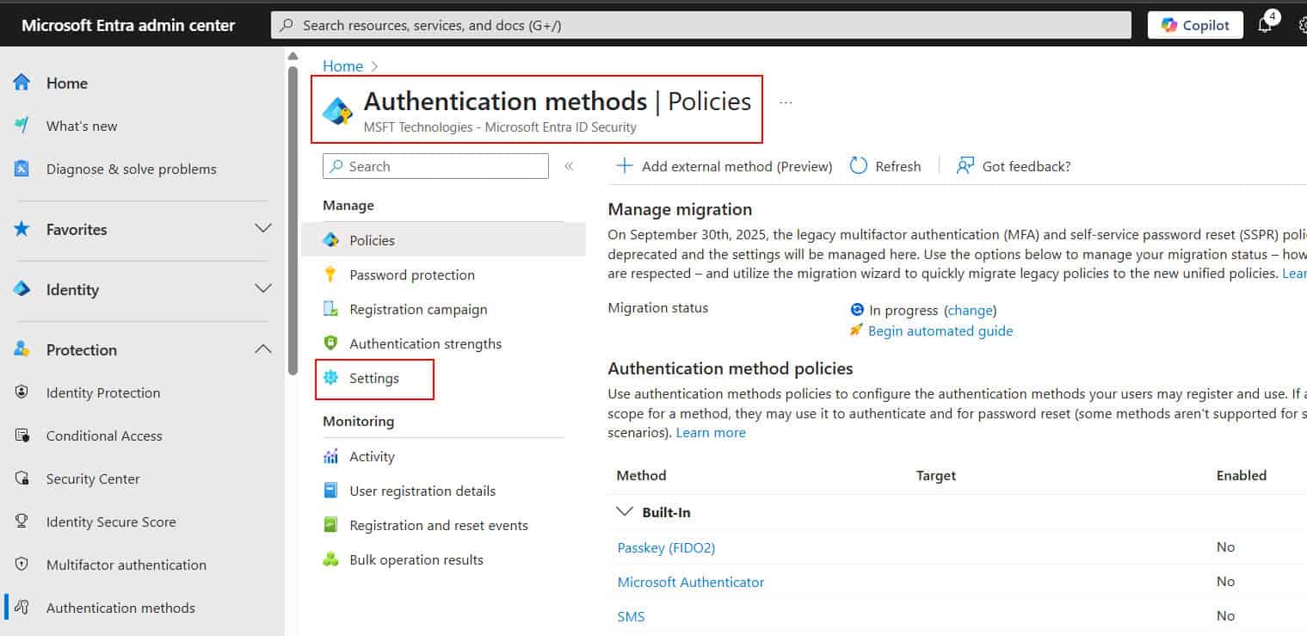Select Registration campaign menu item
The image size is (1307, 636).
(x=418, y=309)
